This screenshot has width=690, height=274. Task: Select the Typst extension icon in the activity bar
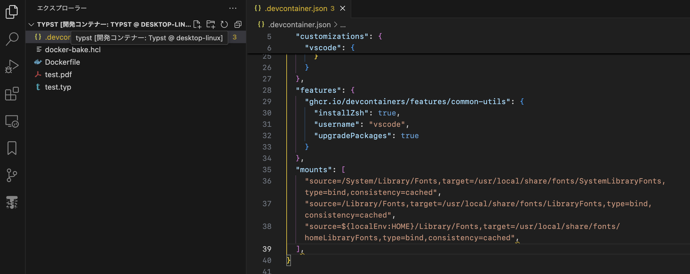coord(12,202)
